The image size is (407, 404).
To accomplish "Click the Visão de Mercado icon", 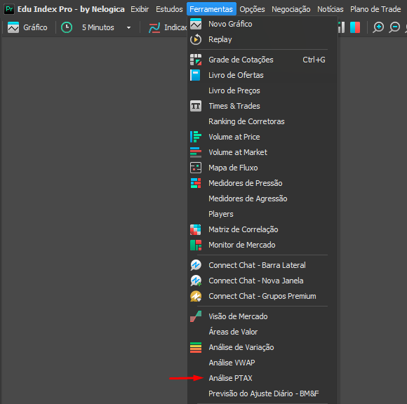I will point(196,316).
